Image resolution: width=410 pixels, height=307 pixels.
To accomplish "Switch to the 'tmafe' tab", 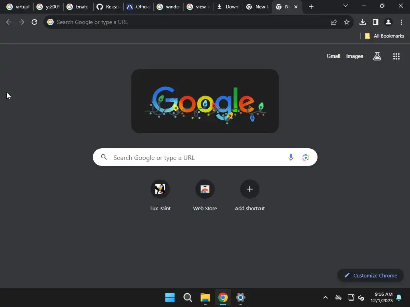I will [x=78, y=7].
